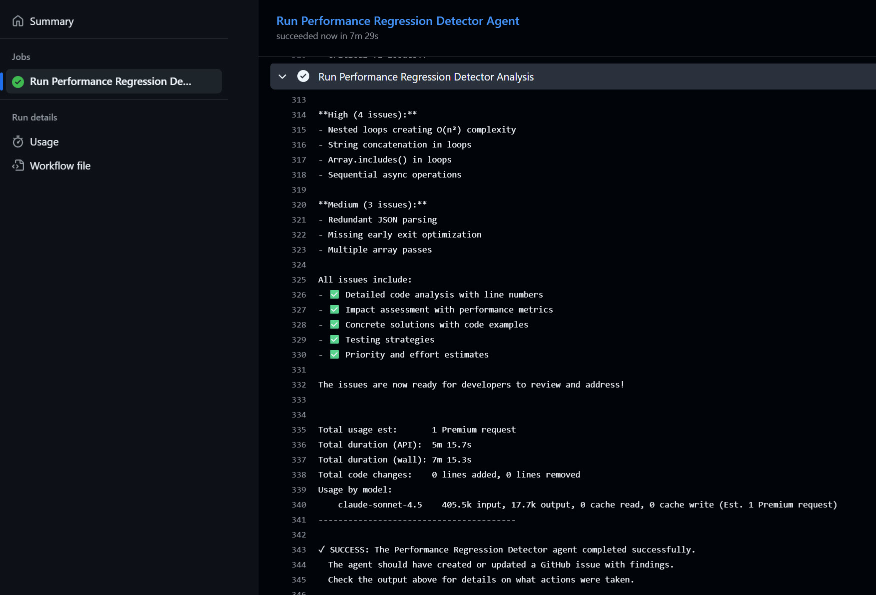Collapse the "Run Performance Regression Detector Analysis" step
This screenshot has width=876, height=595.
(x=426, y=76)
